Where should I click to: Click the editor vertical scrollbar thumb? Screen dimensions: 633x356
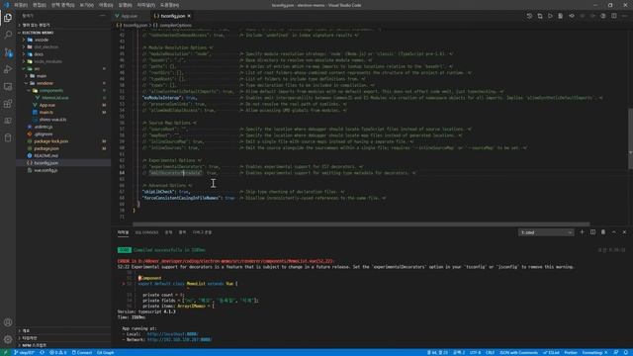[631, 138]
